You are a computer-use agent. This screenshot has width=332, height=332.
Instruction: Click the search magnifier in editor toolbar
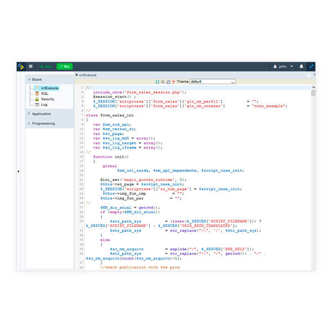(x=162, y=81)
